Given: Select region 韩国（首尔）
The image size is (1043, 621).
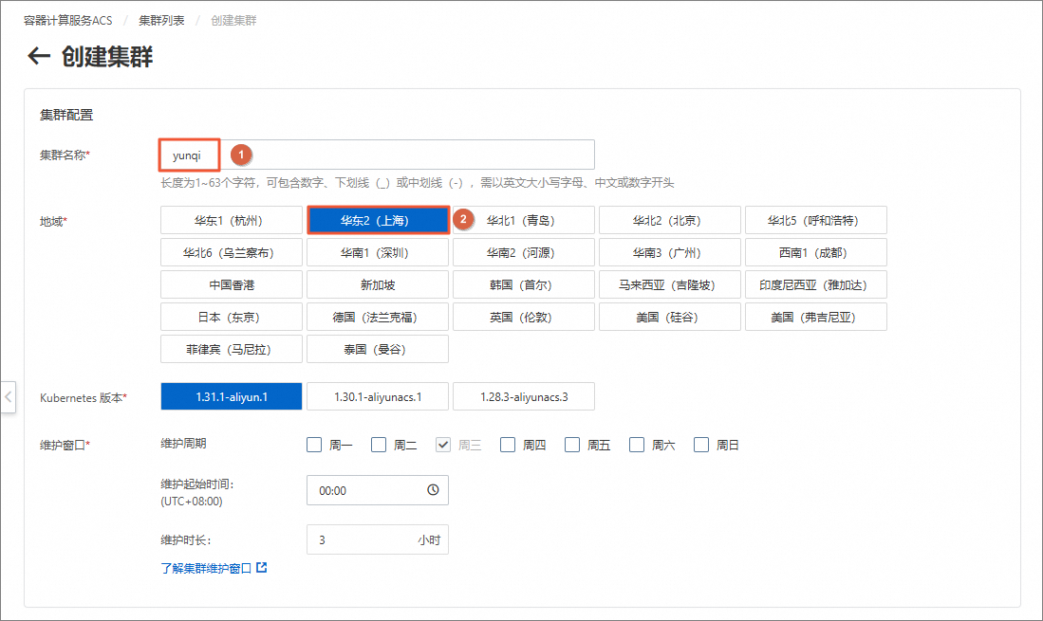Looking at the screenshot, I should pyautogui.click(x=524, y=285).
